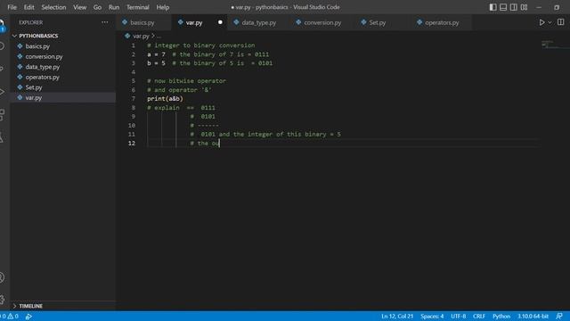Select Python language mode

(501, 317)
